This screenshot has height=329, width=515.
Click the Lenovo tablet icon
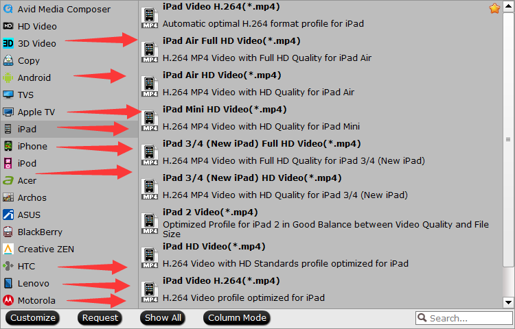[8, 283]
